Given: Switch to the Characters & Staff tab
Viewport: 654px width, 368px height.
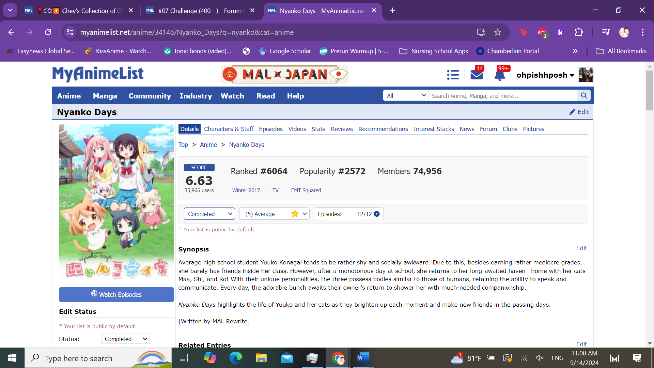Looking at the screenshot, I should pyautogui.click(x=229, y=129).
